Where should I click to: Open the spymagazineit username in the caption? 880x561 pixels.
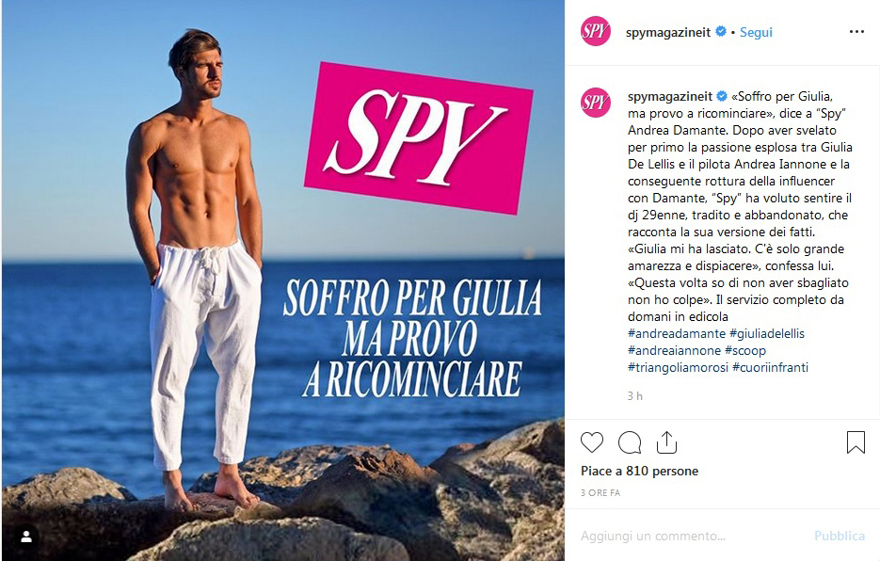670,97
